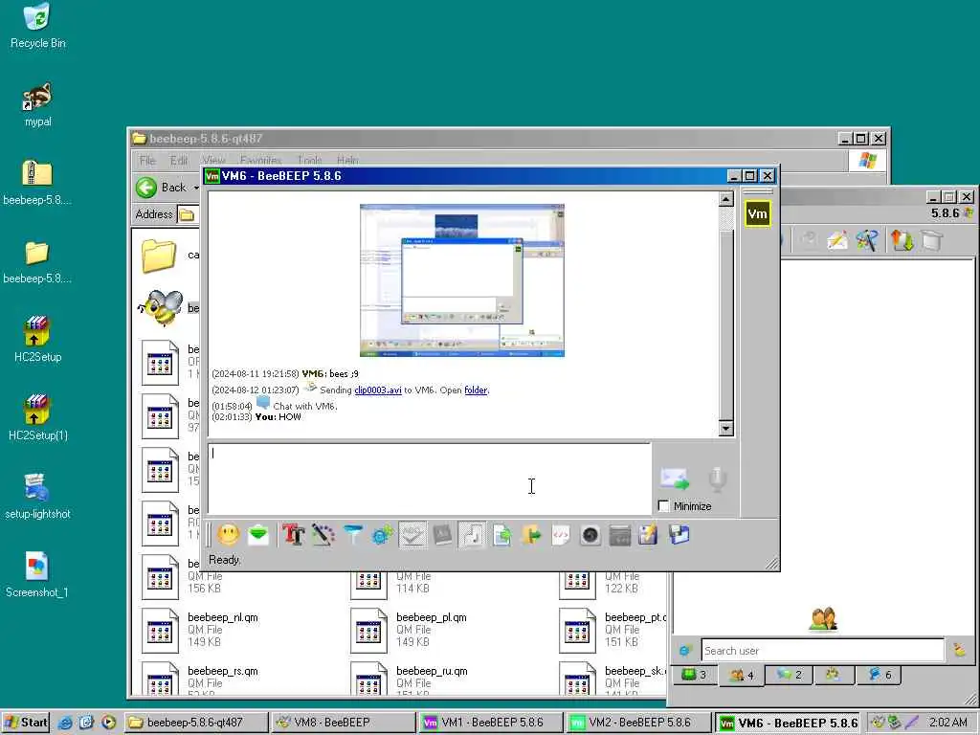980x735 pixels.
Task: Open the Recycle Bin desktop icon
Action: (x=37, y=26)
